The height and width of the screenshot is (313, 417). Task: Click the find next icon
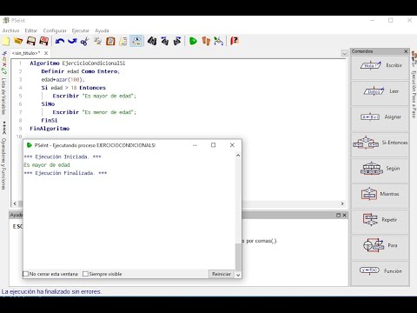pyautogui.click(x=177, y=41)
